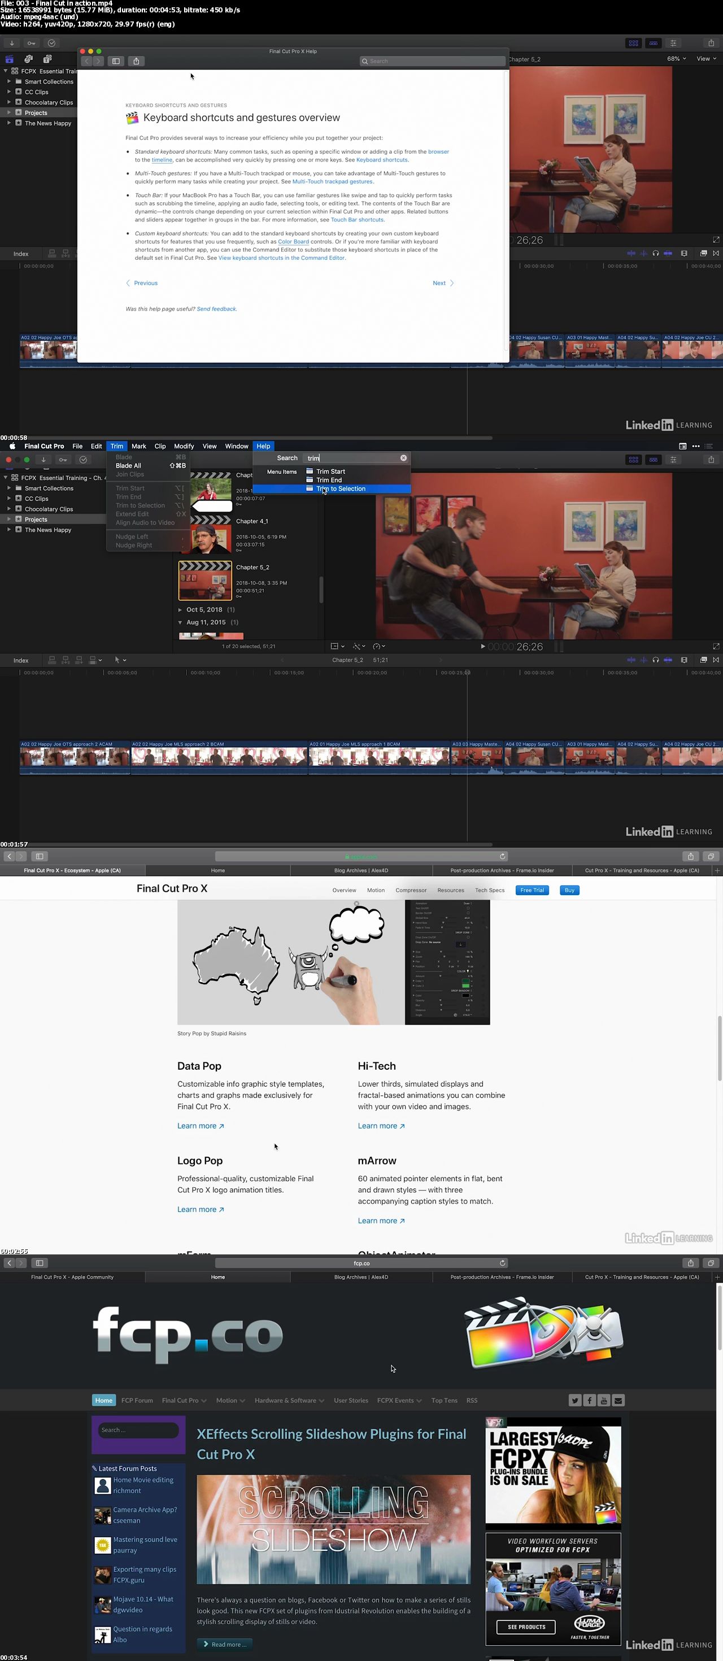Click the share icon in toolbar under the menu bar

(711, 460)
